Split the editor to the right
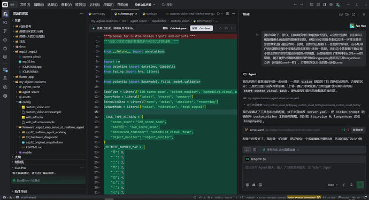369x200 pixels. tap(227, 14)
